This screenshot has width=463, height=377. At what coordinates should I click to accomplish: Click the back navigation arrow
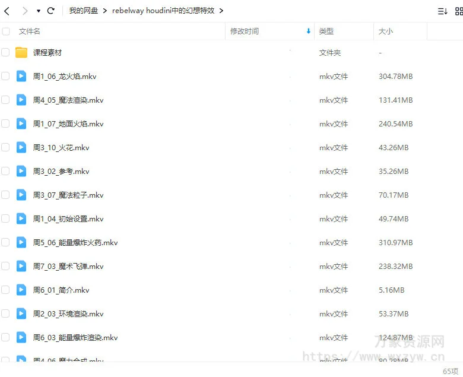point(7,11)
